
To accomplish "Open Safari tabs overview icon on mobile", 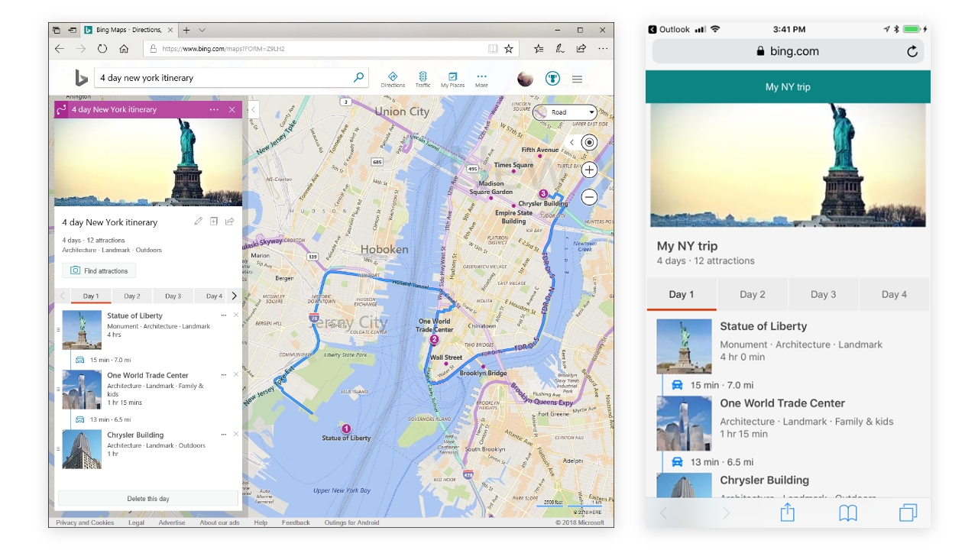I will pyautogui.click(x=908, y=513).
